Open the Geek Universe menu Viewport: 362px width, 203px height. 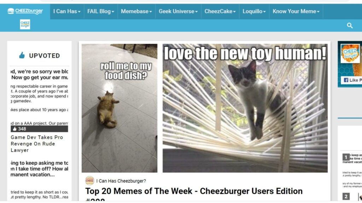point(178,11)
